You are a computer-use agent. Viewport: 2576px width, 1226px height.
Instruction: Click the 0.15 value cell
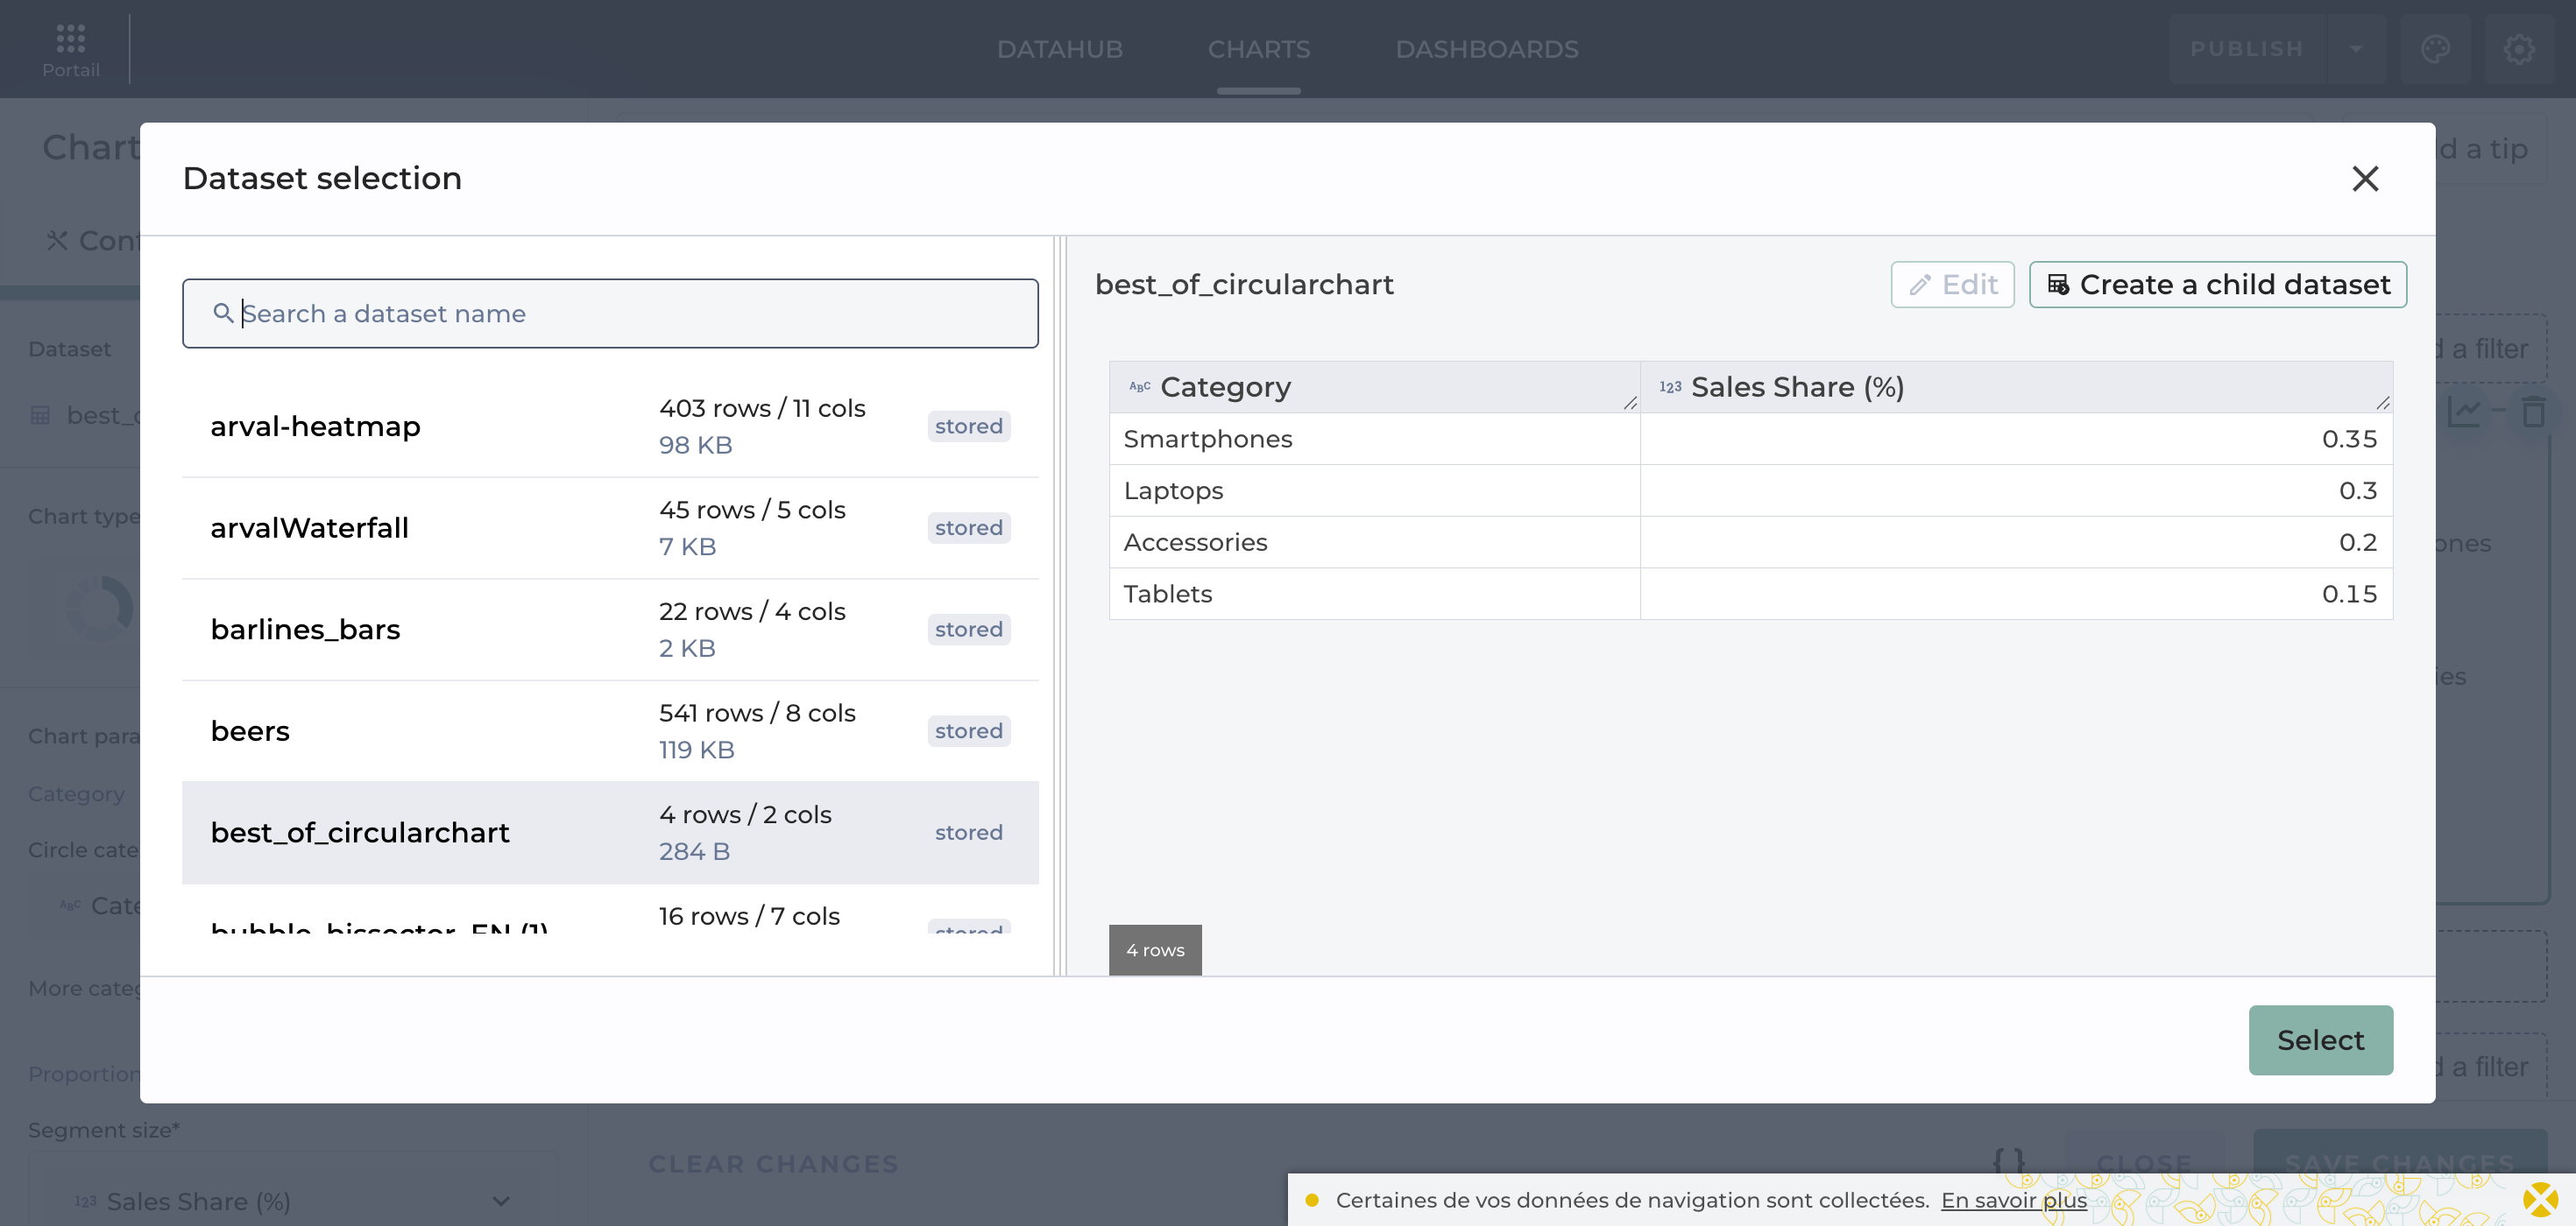pos(2016,595)
